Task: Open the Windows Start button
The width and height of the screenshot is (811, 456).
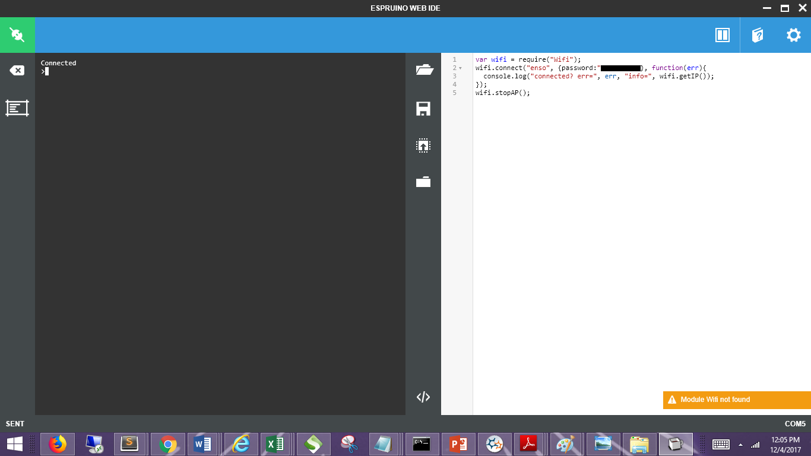Action: click(x=14, y=444)
